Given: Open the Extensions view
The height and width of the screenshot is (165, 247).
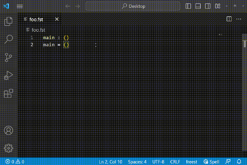Looking at the screenshot, I should pyautogui.click(x=8, y=93).
